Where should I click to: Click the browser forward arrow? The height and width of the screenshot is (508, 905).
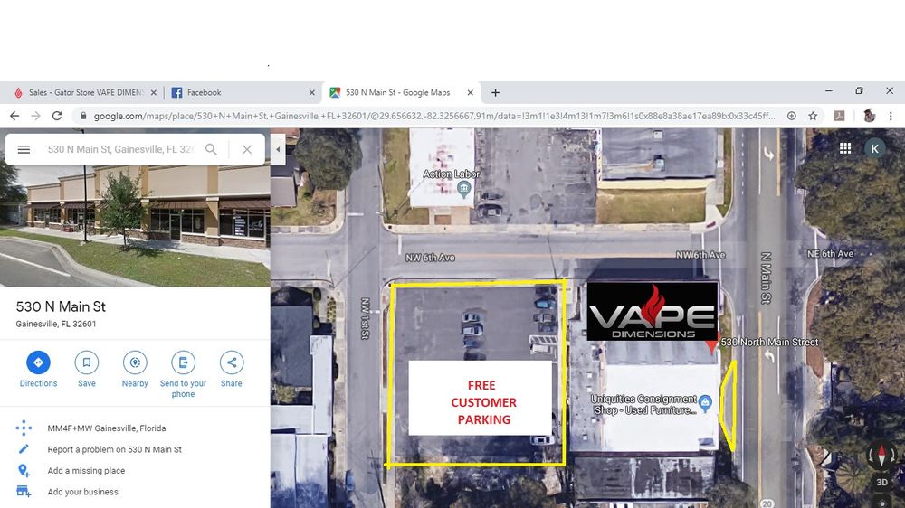tap(36, 116)
